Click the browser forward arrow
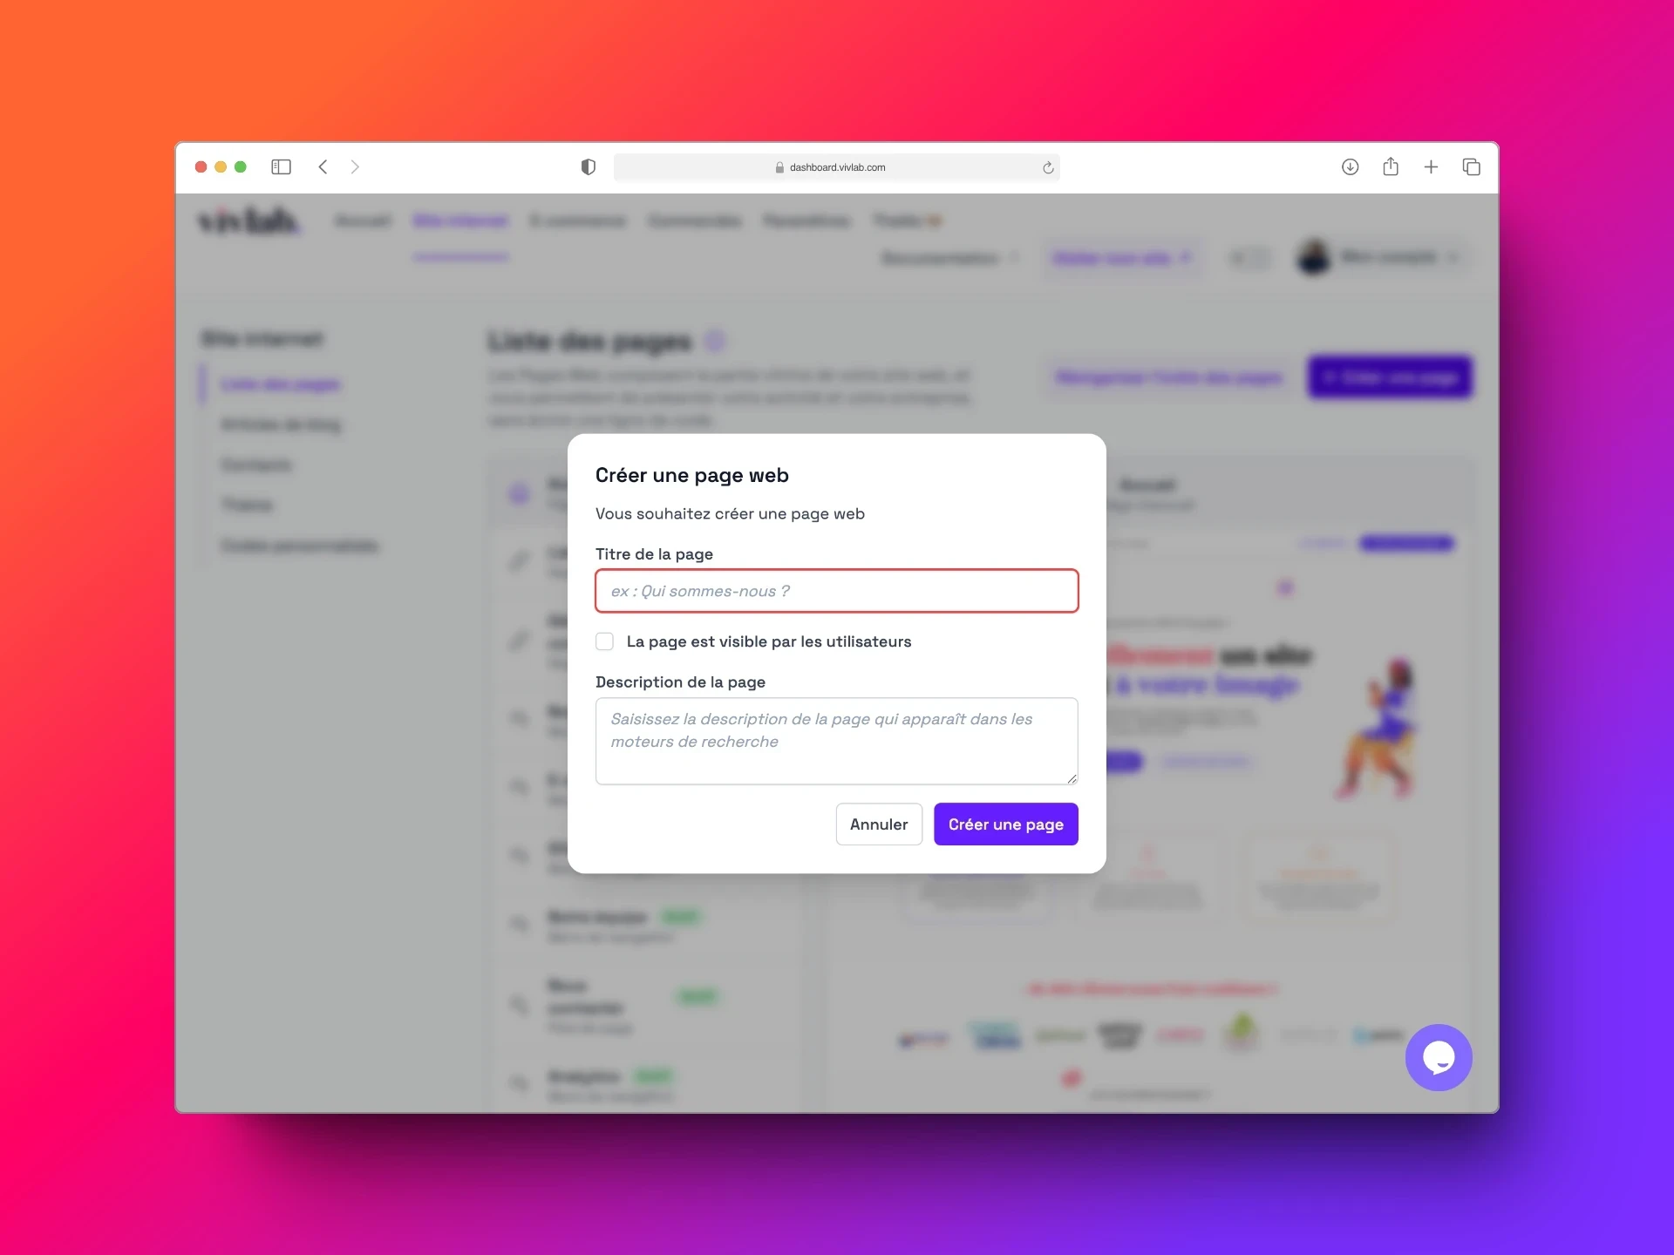Screen dimensions: 1674x1255 (x=355, y=166)
